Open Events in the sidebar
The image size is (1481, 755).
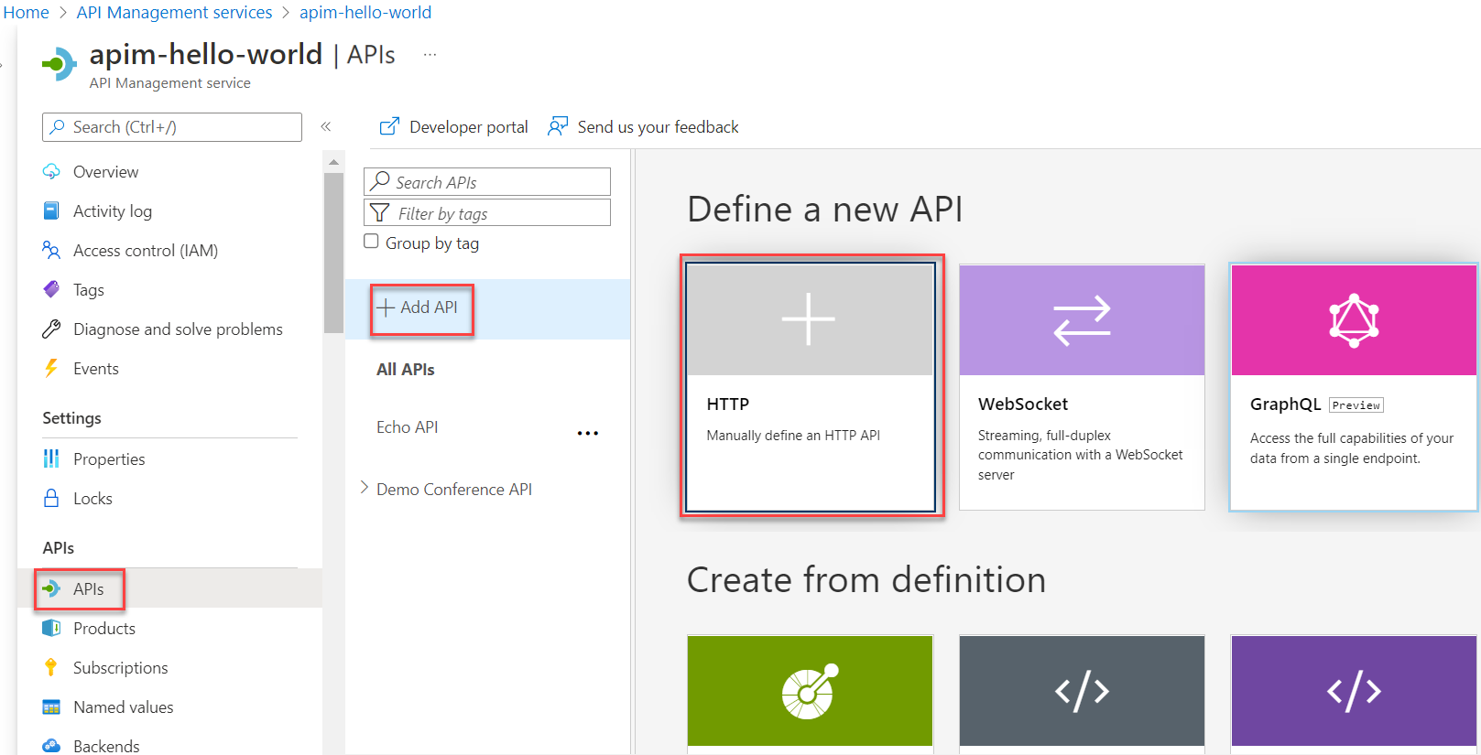96,369
